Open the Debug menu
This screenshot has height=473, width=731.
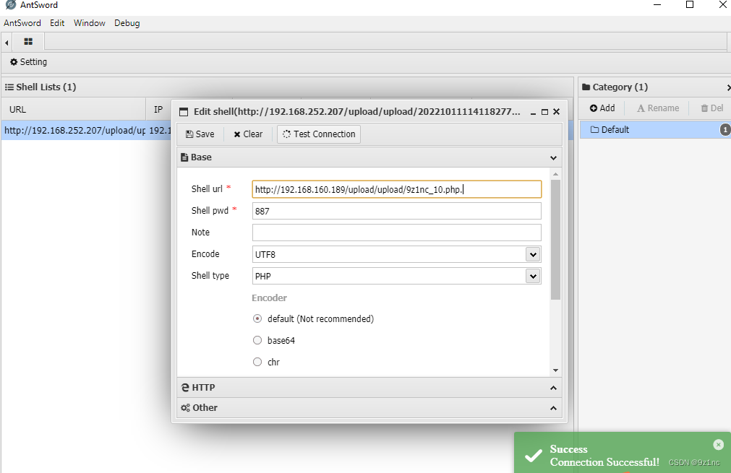pyautogui.click(x=127, y=23)
